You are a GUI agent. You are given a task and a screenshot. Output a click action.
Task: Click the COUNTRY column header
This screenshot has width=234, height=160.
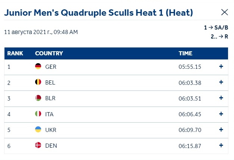pyautogui.click(x=49, y=53)
